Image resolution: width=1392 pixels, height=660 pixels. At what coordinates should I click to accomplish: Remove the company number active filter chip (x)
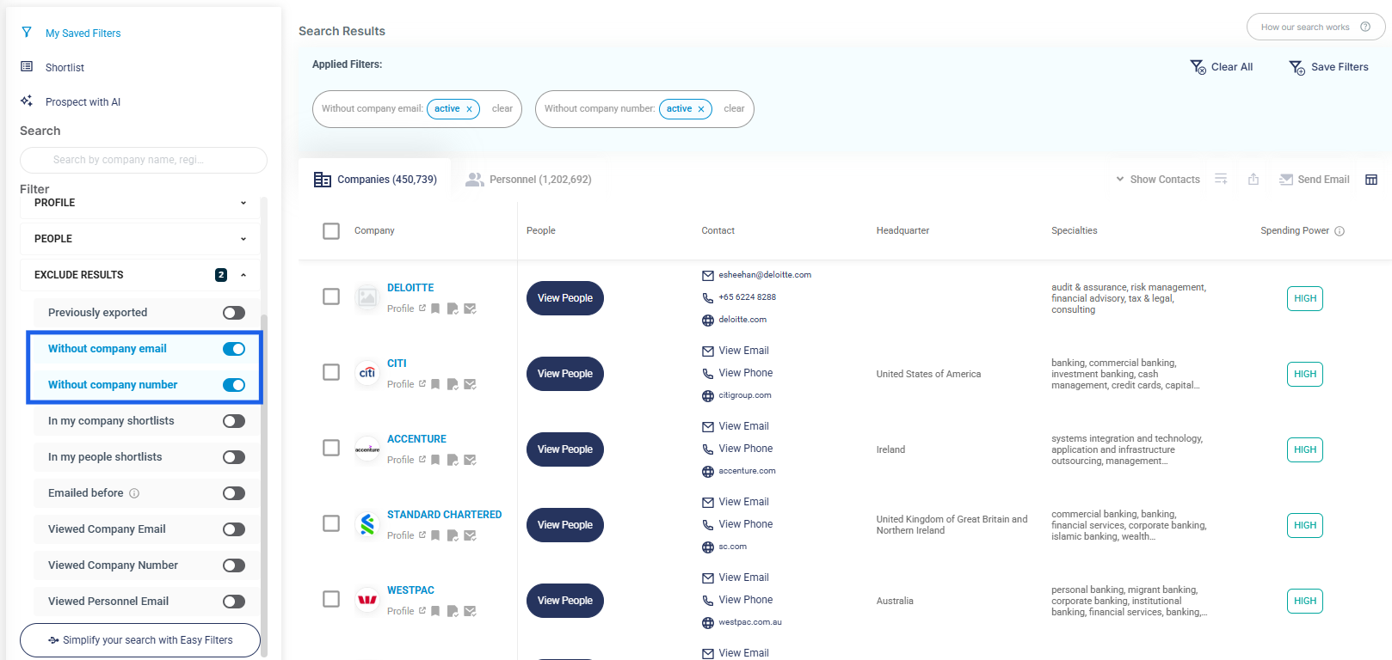(x=701, y=109)
